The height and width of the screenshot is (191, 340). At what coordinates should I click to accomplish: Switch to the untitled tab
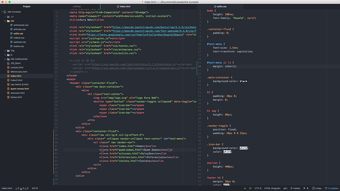(77, 6)
